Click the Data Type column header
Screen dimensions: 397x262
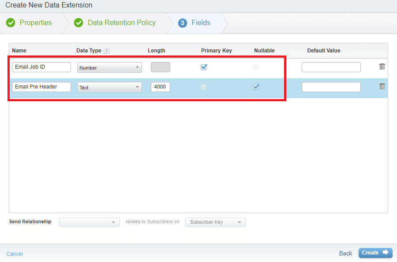pyautogui.click(x=89, y=51)
